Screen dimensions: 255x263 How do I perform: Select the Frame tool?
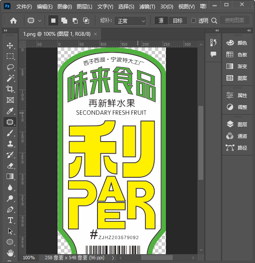tap(10, 100)
